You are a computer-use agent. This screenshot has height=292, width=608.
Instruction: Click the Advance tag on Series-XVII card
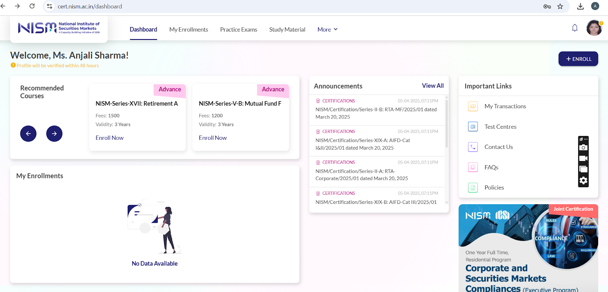(170, 90)
